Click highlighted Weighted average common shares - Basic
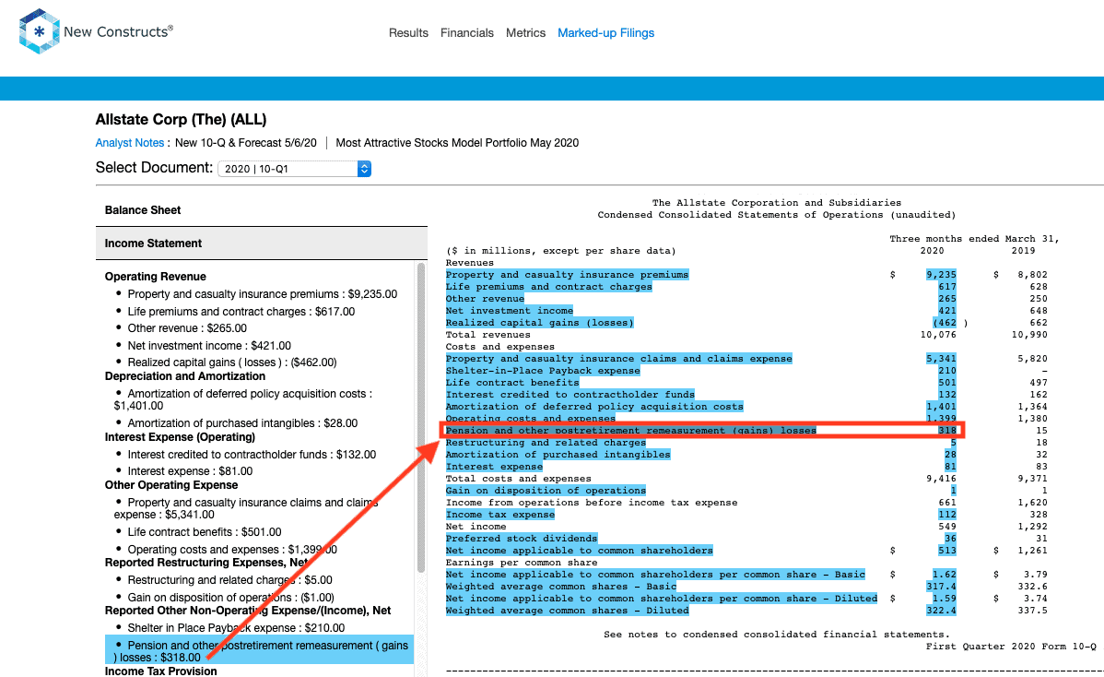1104x677 pixels. (x=560, y=586)
